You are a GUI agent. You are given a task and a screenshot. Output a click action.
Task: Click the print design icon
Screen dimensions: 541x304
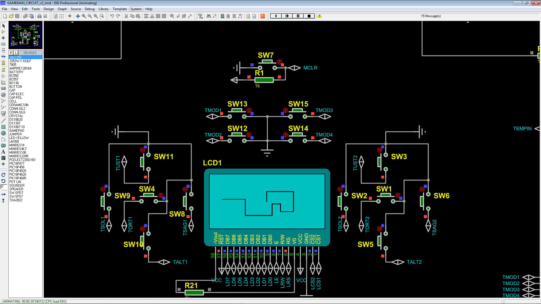39,16
